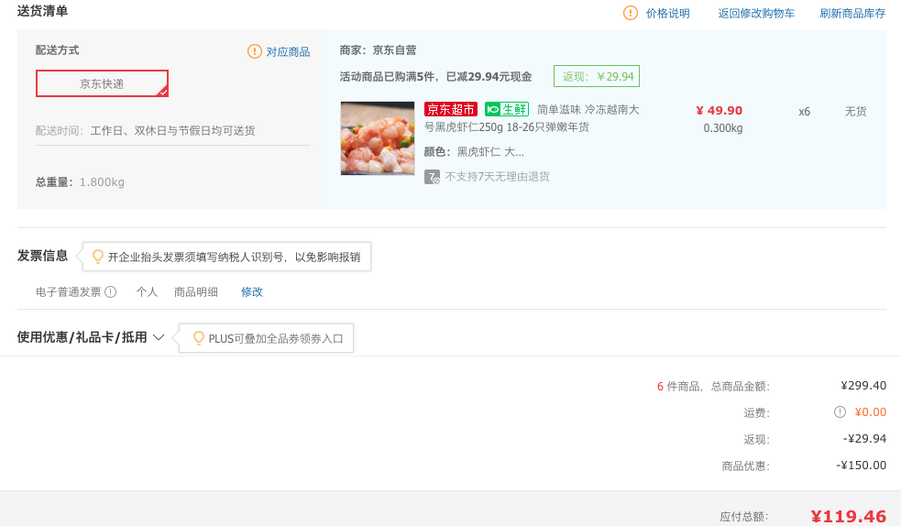Click the lightbulb icon in invoice tip
The image size is (901, 526).
coord(98,257)
